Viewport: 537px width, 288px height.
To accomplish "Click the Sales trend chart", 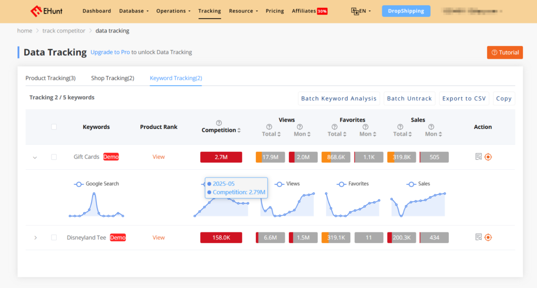I will click(418, 205).
